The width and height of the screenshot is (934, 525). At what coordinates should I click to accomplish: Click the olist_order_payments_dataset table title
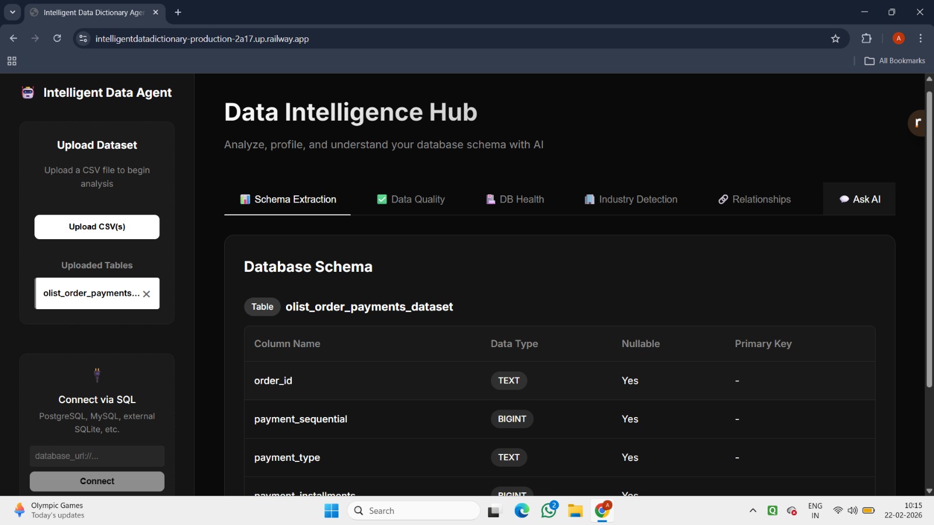(369, 307)
